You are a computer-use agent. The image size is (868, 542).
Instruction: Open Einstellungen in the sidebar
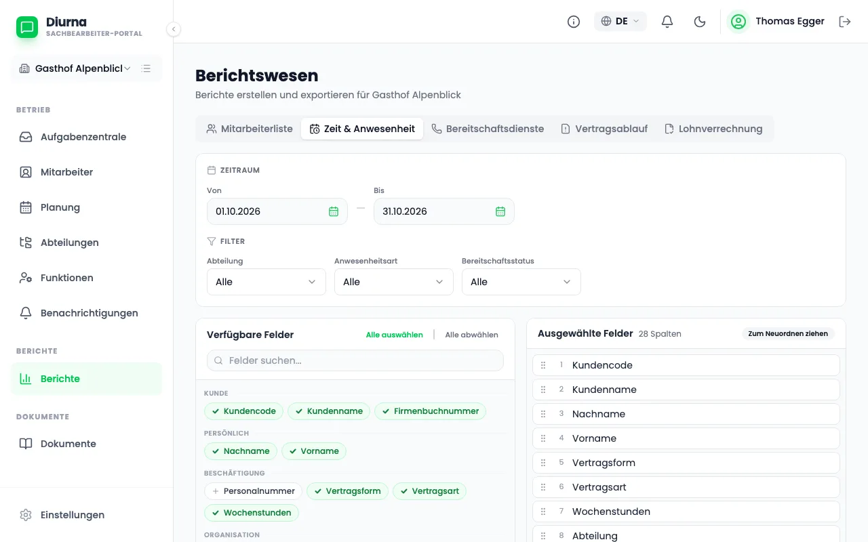point(87,515)
